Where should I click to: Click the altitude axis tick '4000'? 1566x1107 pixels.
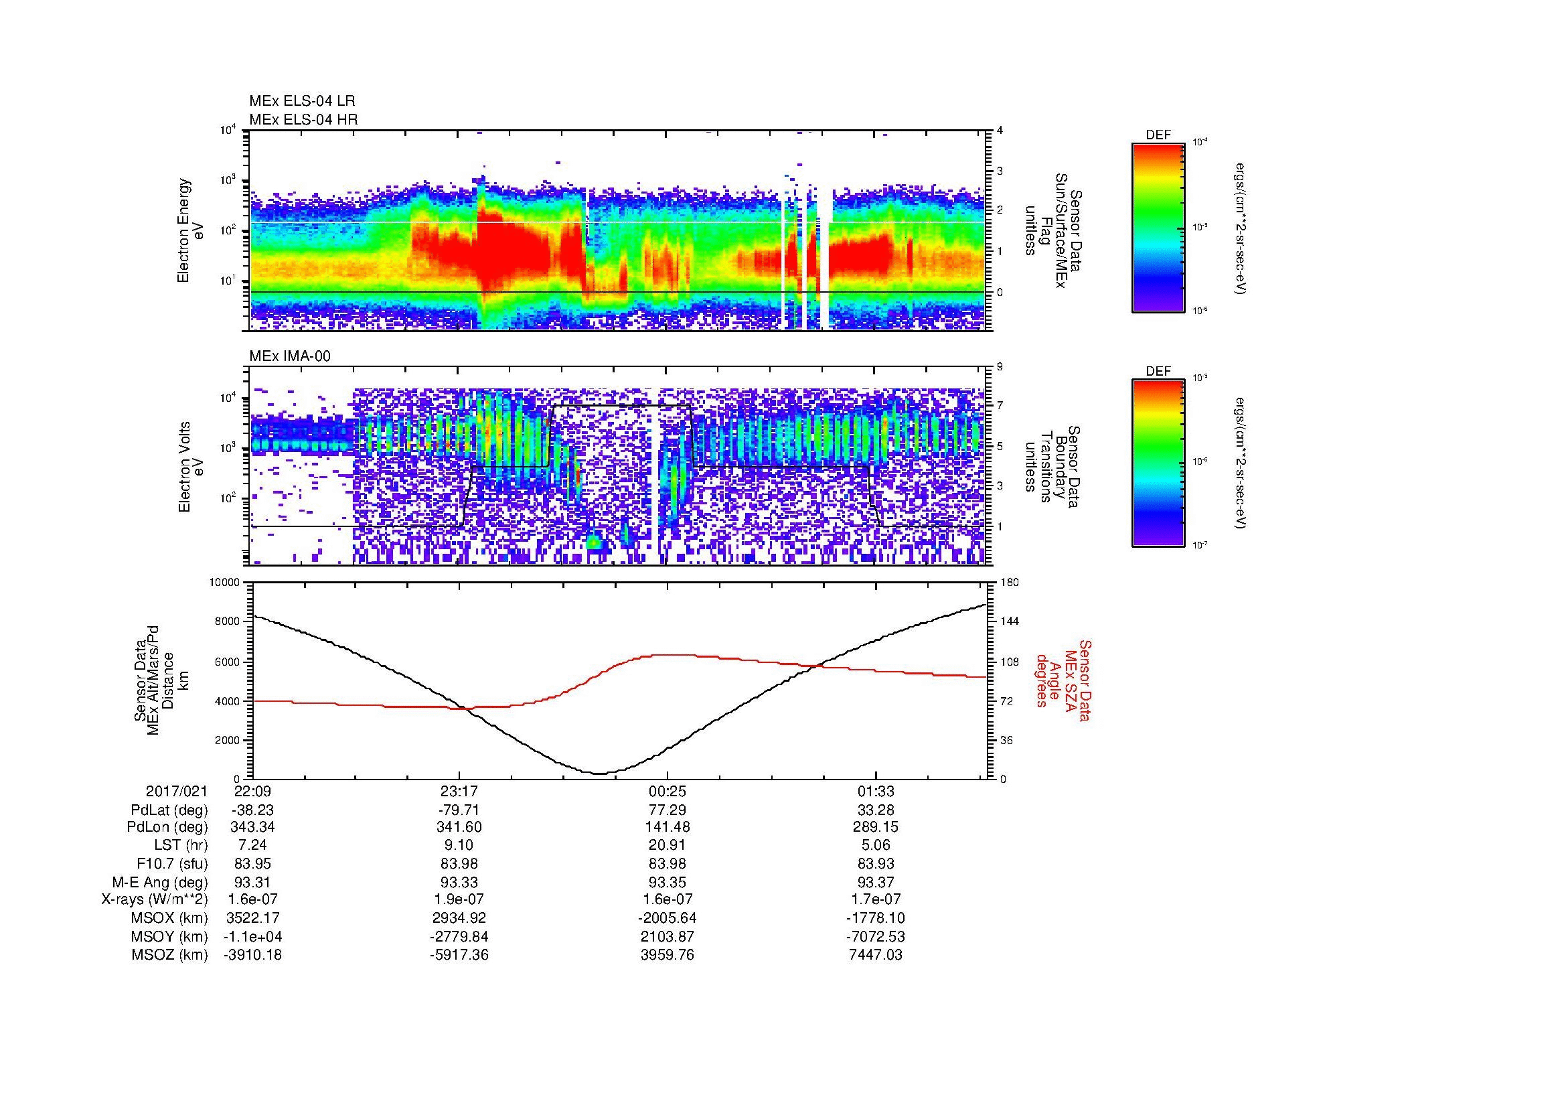coord(228,701)
